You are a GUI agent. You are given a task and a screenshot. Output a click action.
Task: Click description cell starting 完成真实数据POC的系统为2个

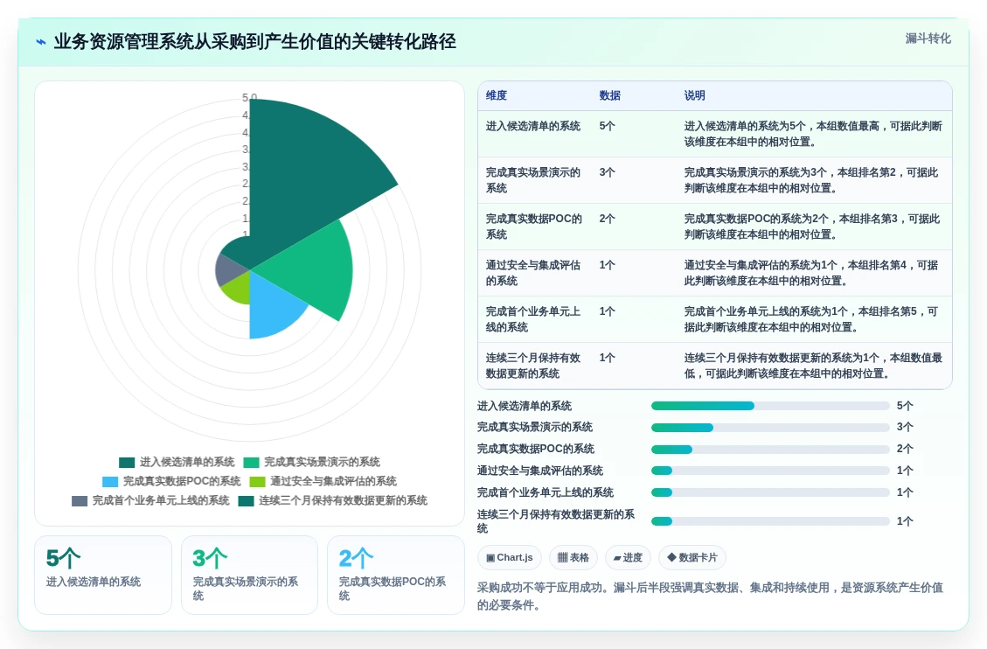tap(812, 227)
